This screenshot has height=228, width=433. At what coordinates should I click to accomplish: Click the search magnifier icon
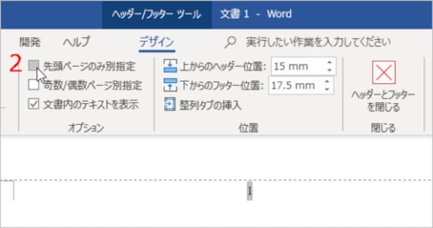(230, 42)
